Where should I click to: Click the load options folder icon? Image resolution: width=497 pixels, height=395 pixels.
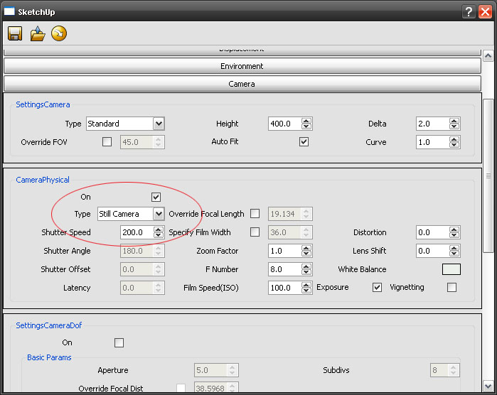[38, 33]
